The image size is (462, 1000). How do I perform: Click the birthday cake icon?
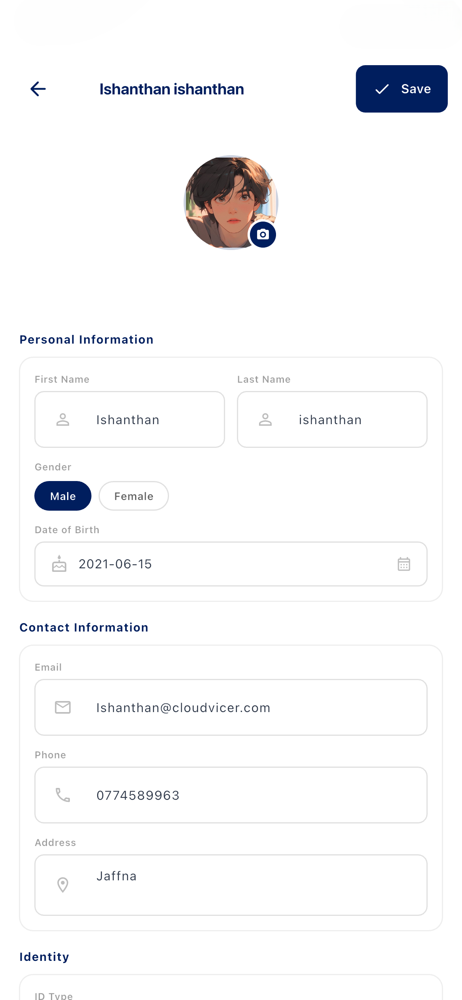coord(59,564)
